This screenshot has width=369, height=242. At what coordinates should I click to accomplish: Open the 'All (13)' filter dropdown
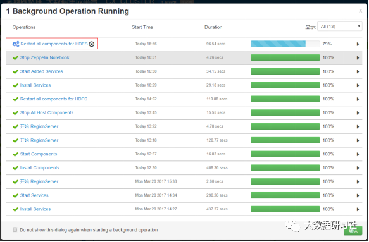(x=340, y=27)
